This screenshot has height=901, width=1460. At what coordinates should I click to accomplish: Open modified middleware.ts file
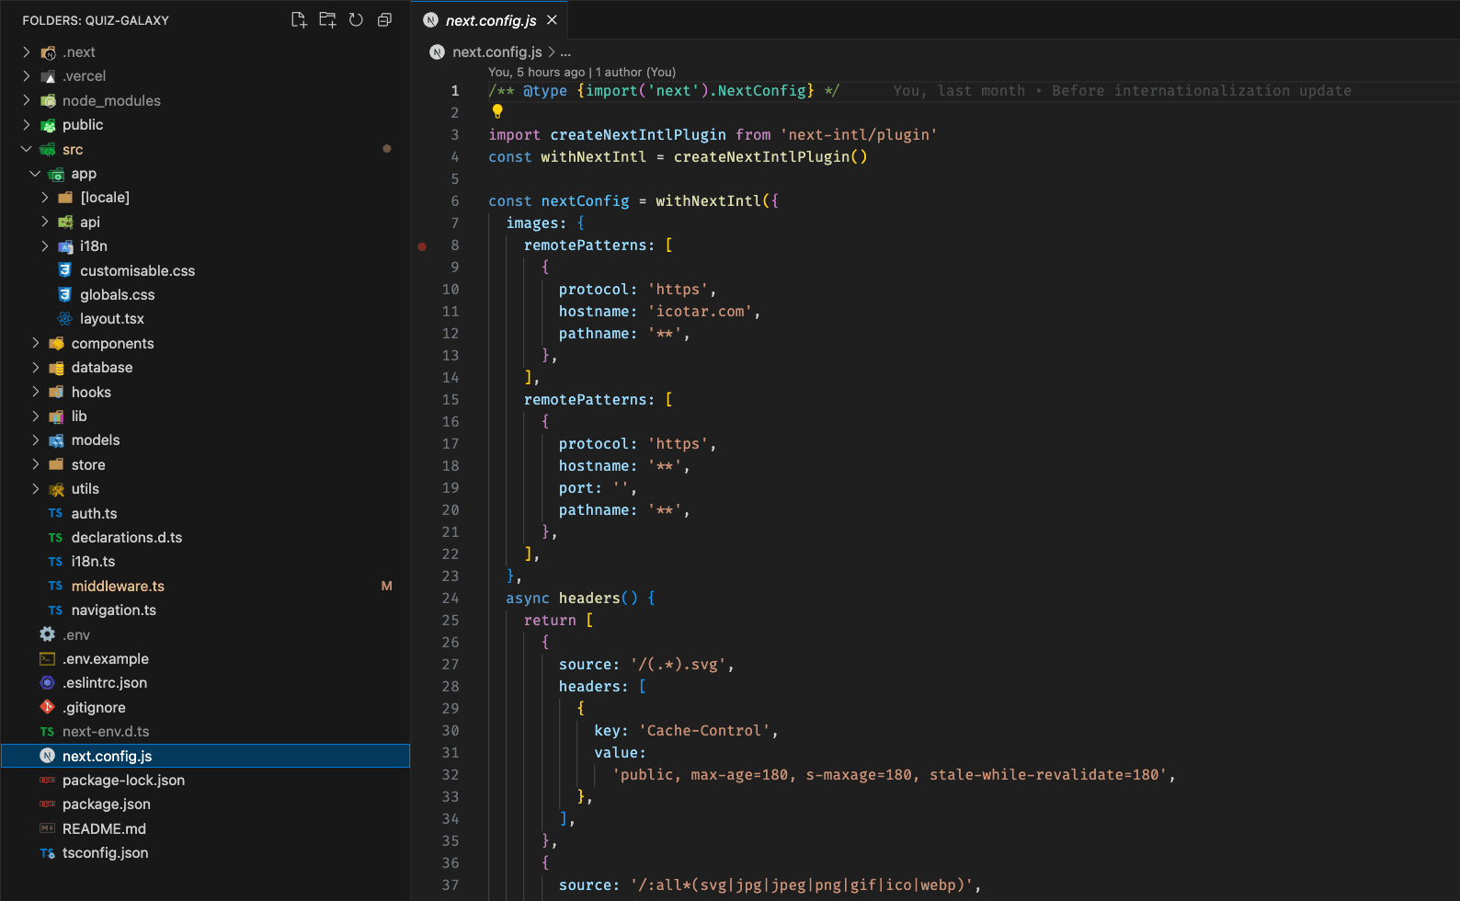118,586
